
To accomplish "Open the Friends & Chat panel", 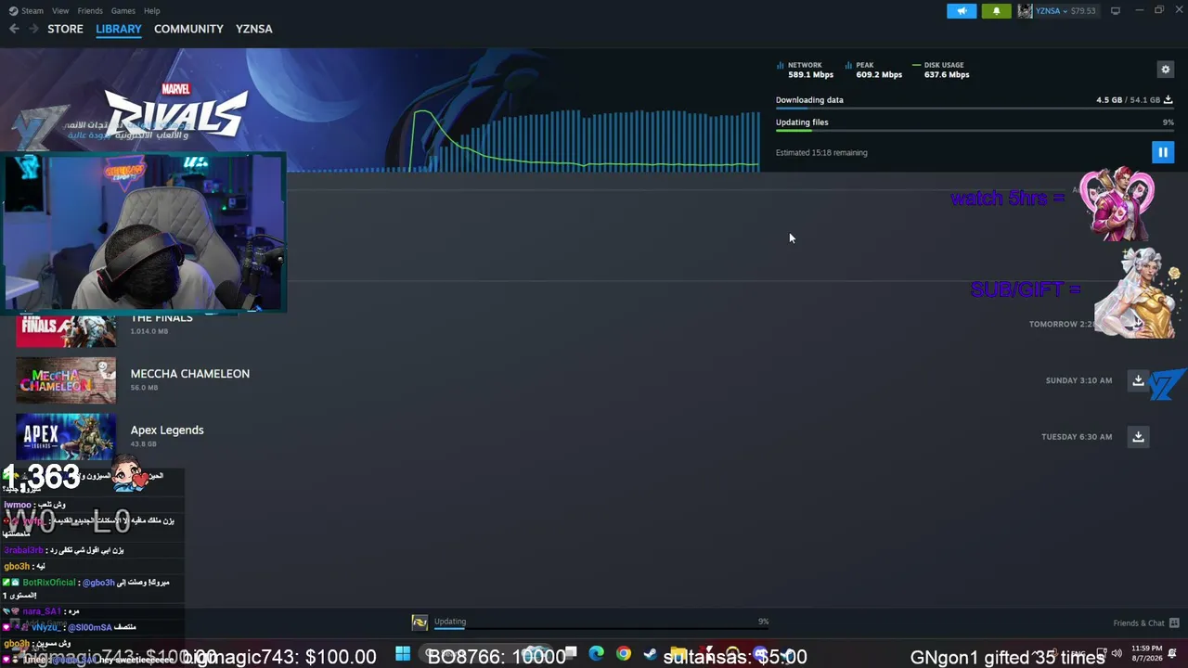I will coord(1146,623).
